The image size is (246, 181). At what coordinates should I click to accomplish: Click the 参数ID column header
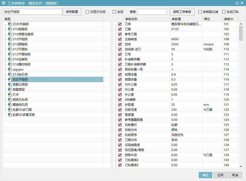(230, 19)
